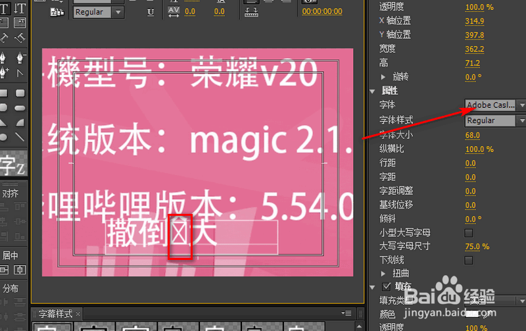
Task: Select the Rounded Rectangle capsule tool
Action: pyautogui.click(x=20, y=108)
